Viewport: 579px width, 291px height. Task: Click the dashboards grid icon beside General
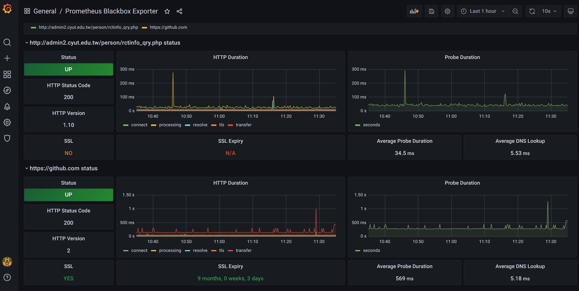pos(27,11)
